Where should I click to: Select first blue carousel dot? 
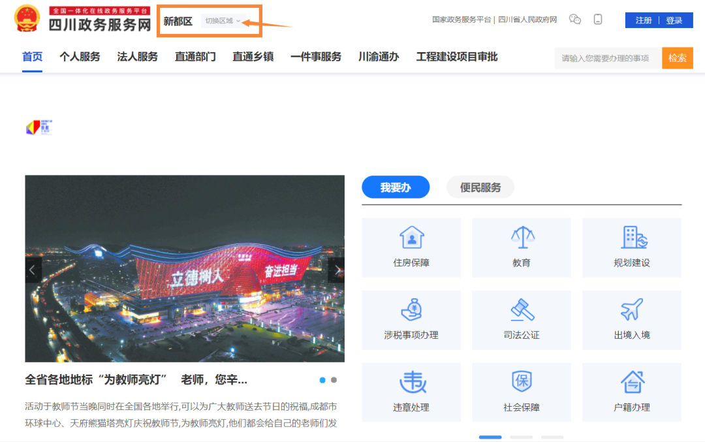tap(322, 380)
